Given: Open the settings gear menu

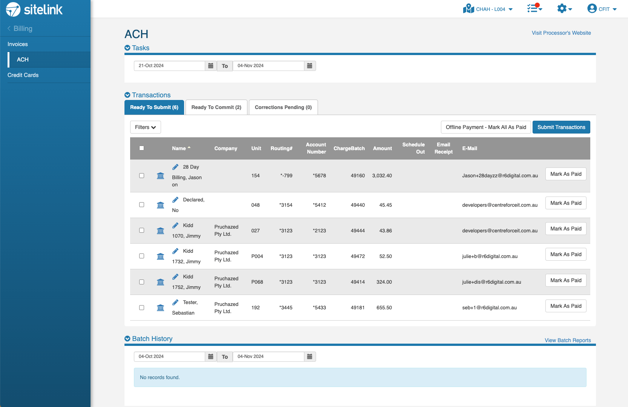Looking at the screenshot, I should (564, 9).
